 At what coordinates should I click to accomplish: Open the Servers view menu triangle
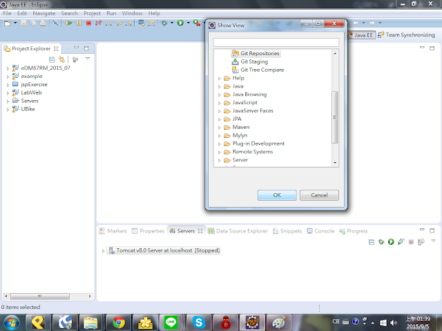coord(433,241)
